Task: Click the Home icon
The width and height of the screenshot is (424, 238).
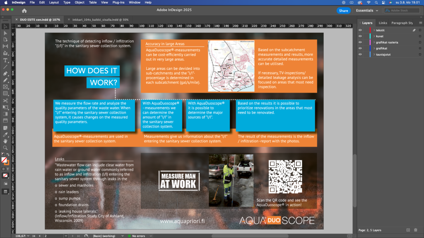Action: [24, 11]
